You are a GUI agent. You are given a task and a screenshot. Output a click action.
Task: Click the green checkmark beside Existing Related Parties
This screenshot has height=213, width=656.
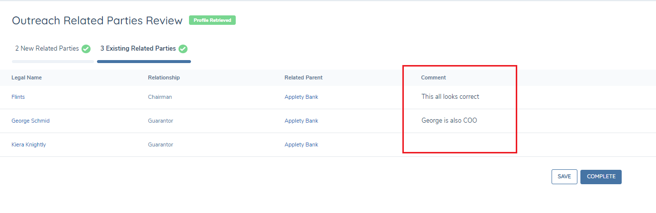coord(183,49)
